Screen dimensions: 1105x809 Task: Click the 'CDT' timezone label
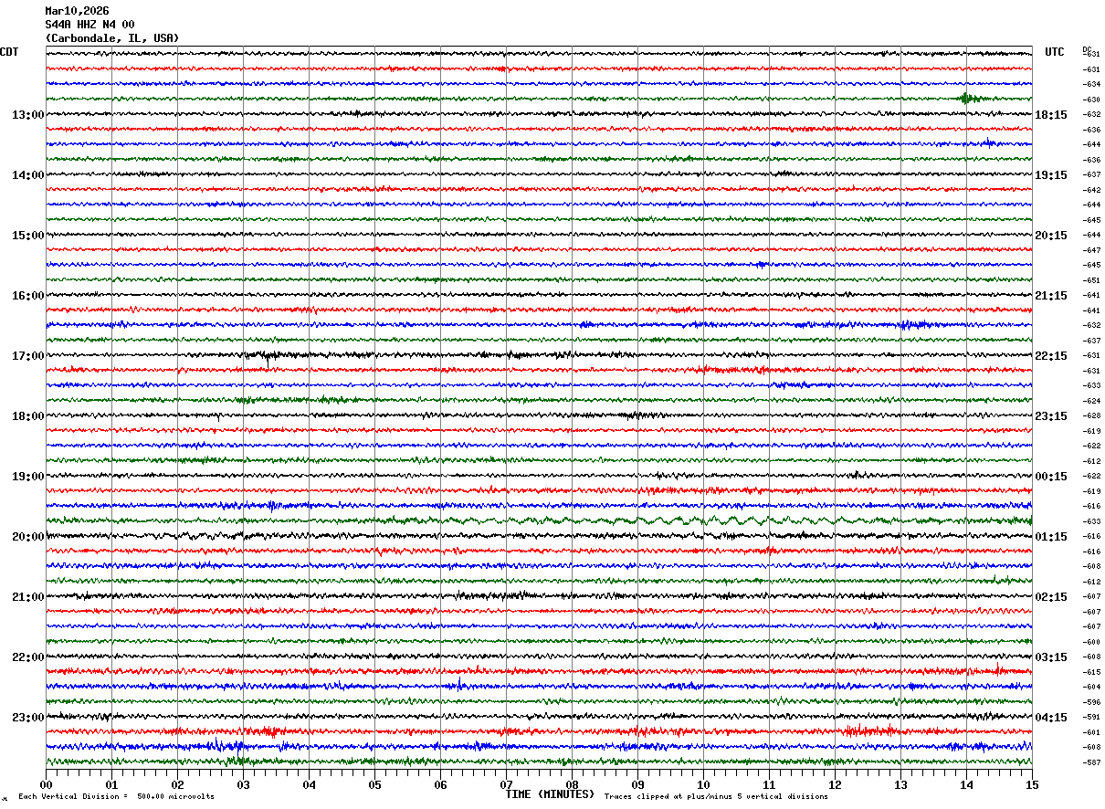[x=9, y=52]
